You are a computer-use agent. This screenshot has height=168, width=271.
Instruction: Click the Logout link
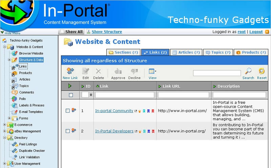click(256, 32)
